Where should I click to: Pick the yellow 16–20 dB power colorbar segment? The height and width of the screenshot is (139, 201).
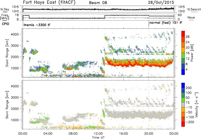183,50
